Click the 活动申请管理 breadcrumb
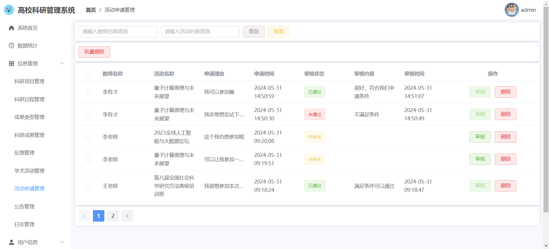Viewport: 549px width, 249px height. point(120,10)
